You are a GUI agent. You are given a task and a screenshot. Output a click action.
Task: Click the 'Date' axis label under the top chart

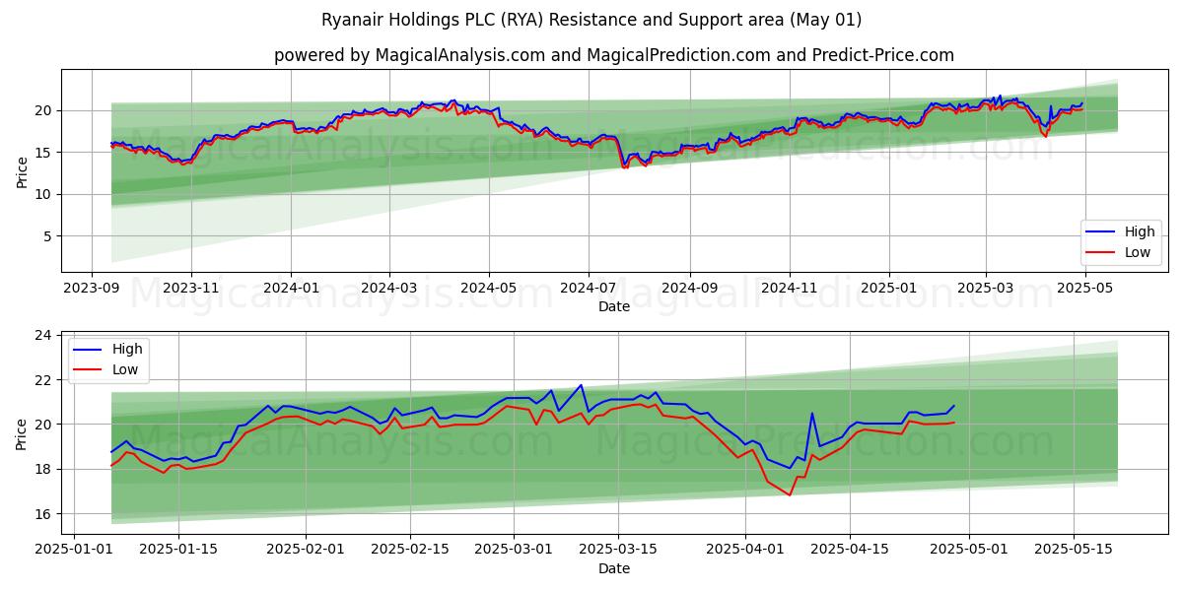point(614,306)
